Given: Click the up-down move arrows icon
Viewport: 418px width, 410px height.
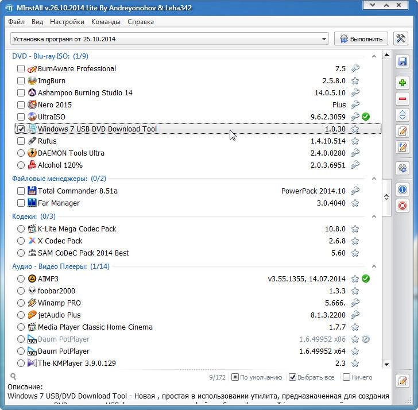Looking at the screenshot, I should 402,115.
